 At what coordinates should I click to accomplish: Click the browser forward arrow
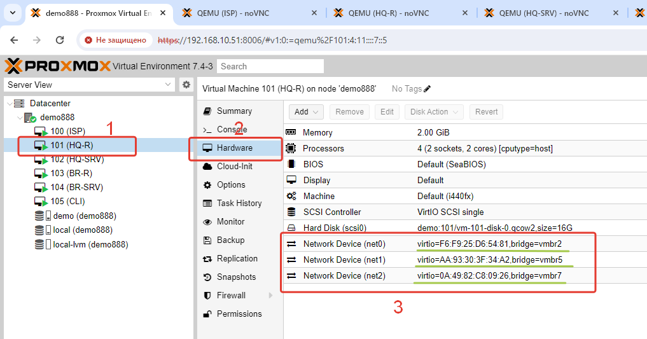(37, 40)
